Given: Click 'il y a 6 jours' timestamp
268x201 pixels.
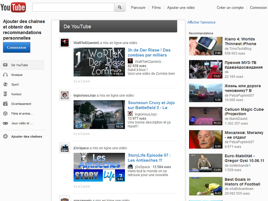Looking at the screenshot, I should pos(82,134).
